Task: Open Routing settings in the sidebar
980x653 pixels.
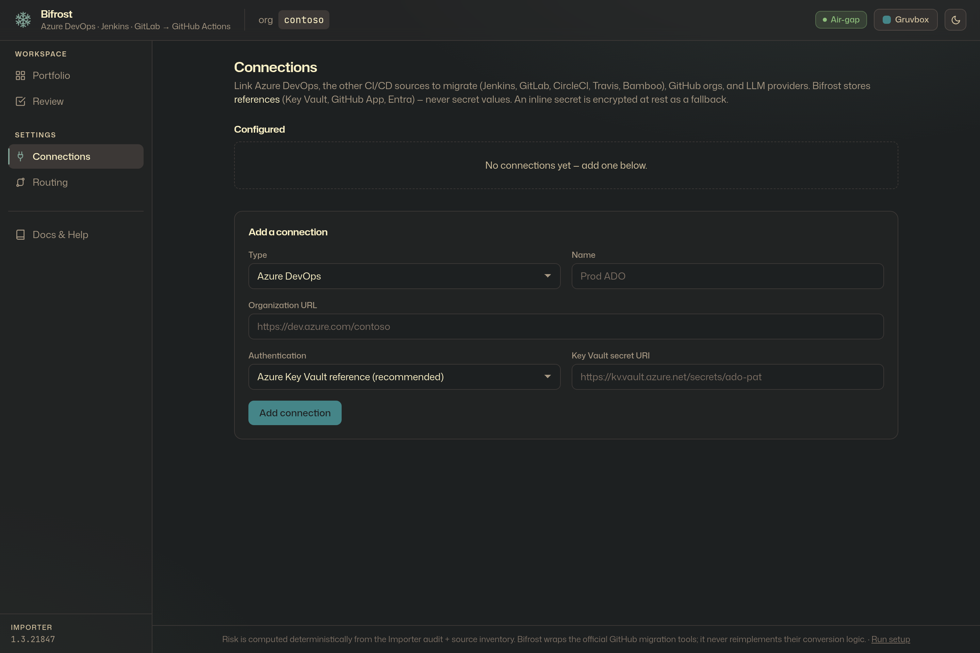Action: [x=76, y=182]
